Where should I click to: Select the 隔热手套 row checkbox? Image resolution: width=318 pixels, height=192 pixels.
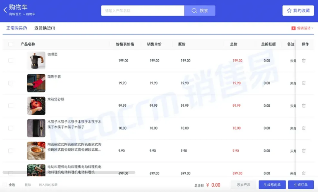point(11,83)
